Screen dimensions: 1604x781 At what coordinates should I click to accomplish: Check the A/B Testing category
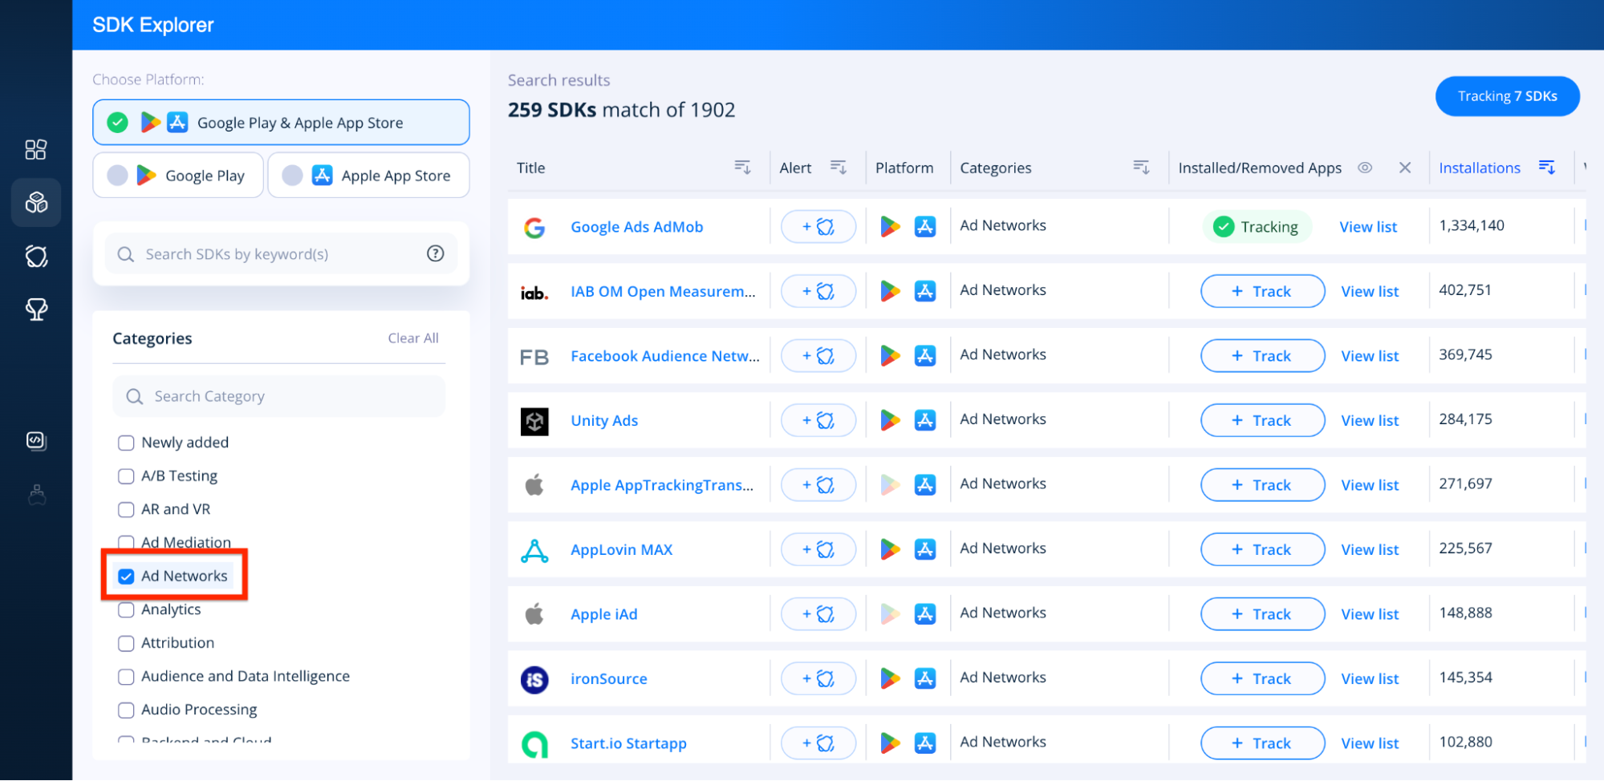coord(126,476)
